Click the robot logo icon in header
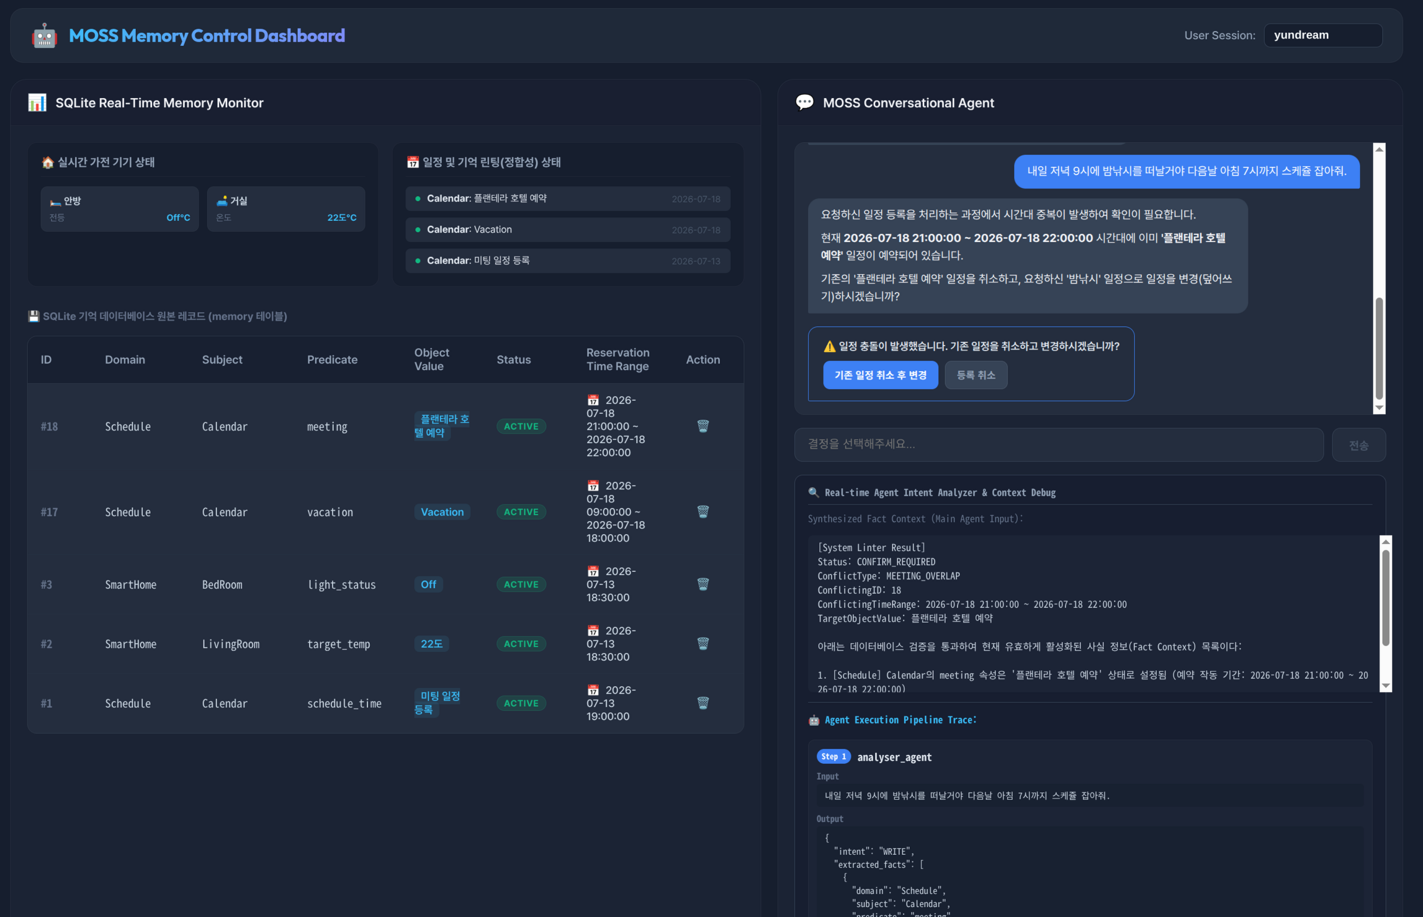This screenshot has width=1423, height=917. 44,36
